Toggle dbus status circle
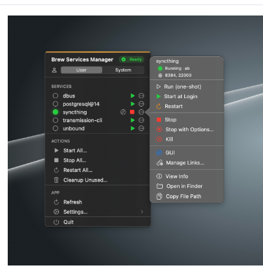Screen dimensions: 263x270 coord(56,96)
